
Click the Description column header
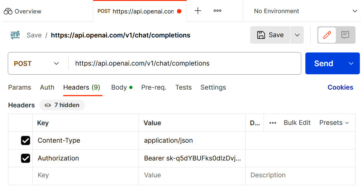pos(255,123)
